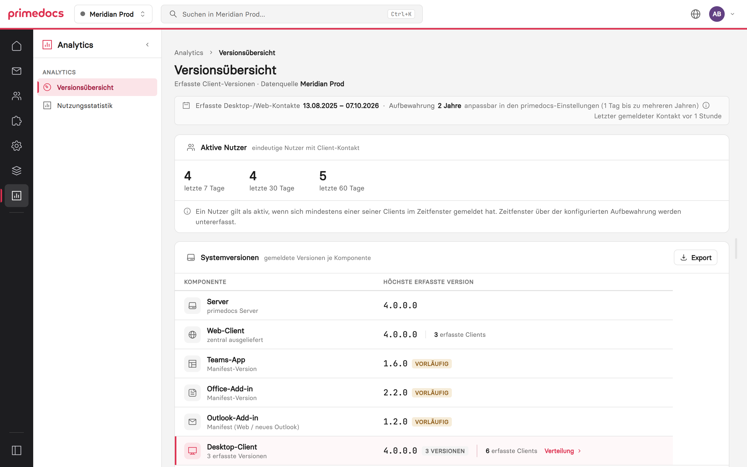Click the primedocs logo
The height and width of the screenshot is (467, 747).
[36, 14]
